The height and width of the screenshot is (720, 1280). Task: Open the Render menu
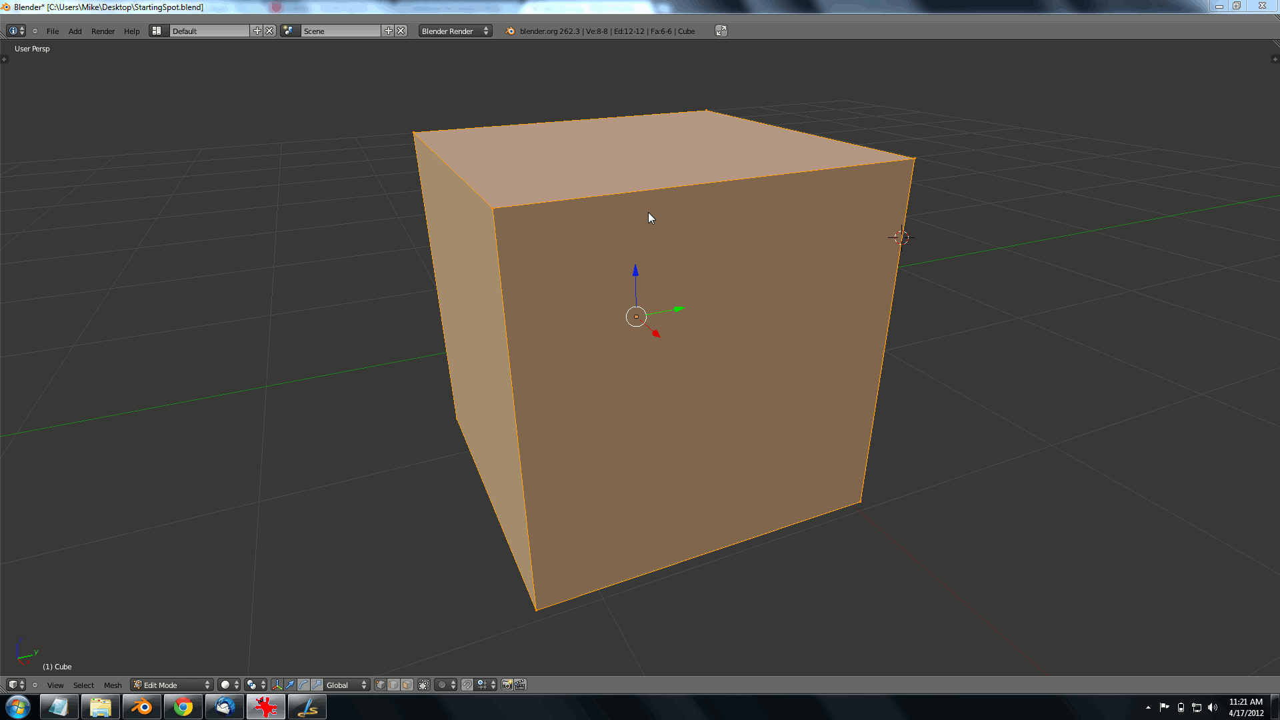click(103, 31)
